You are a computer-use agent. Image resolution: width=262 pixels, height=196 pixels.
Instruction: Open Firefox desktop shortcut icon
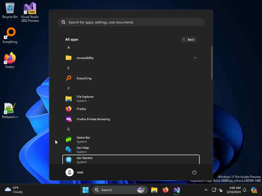10,60
